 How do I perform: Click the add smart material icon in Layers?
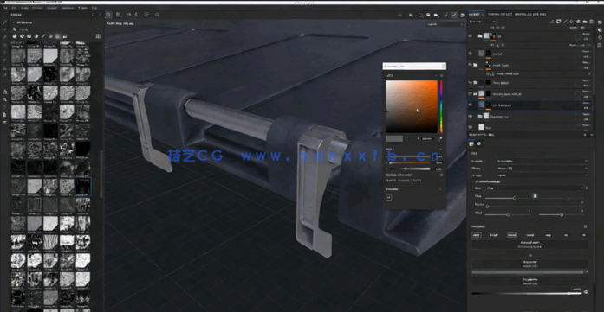click(x=578, y=22)
